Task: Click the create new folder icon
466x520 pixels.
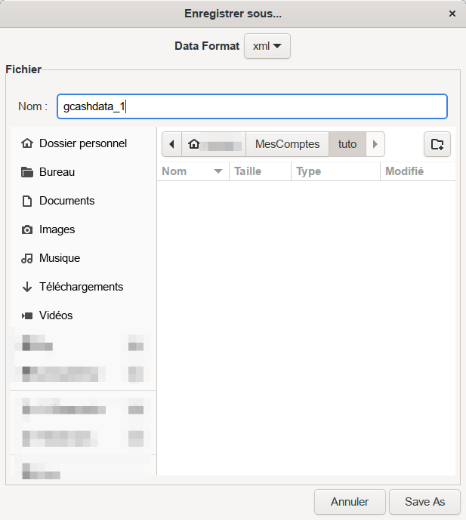Action: point(437,144)
